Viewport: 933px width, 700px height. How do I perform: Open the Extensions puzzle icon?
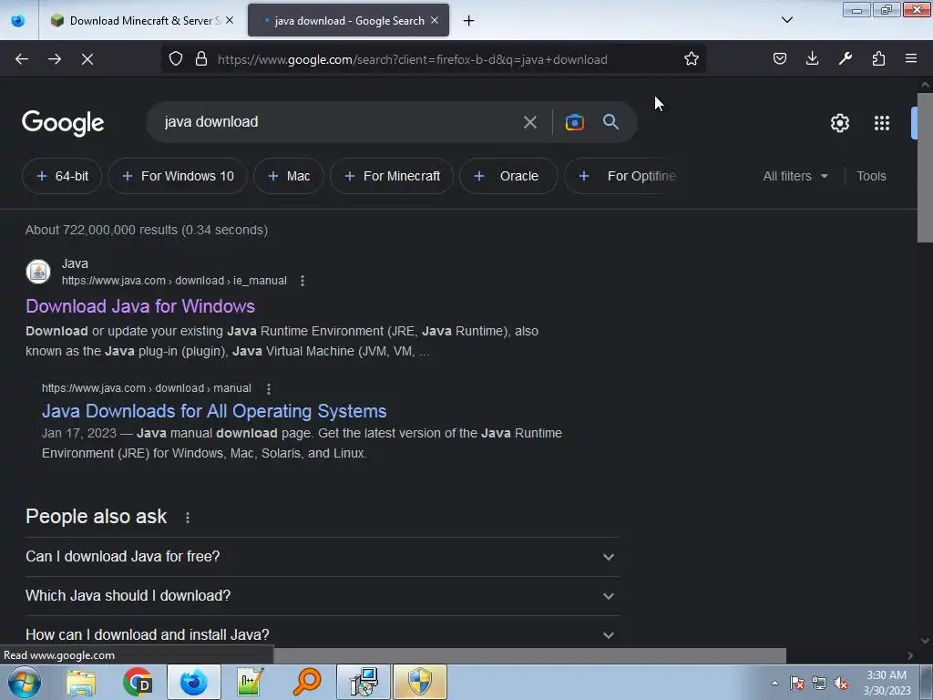click(878, 58)
